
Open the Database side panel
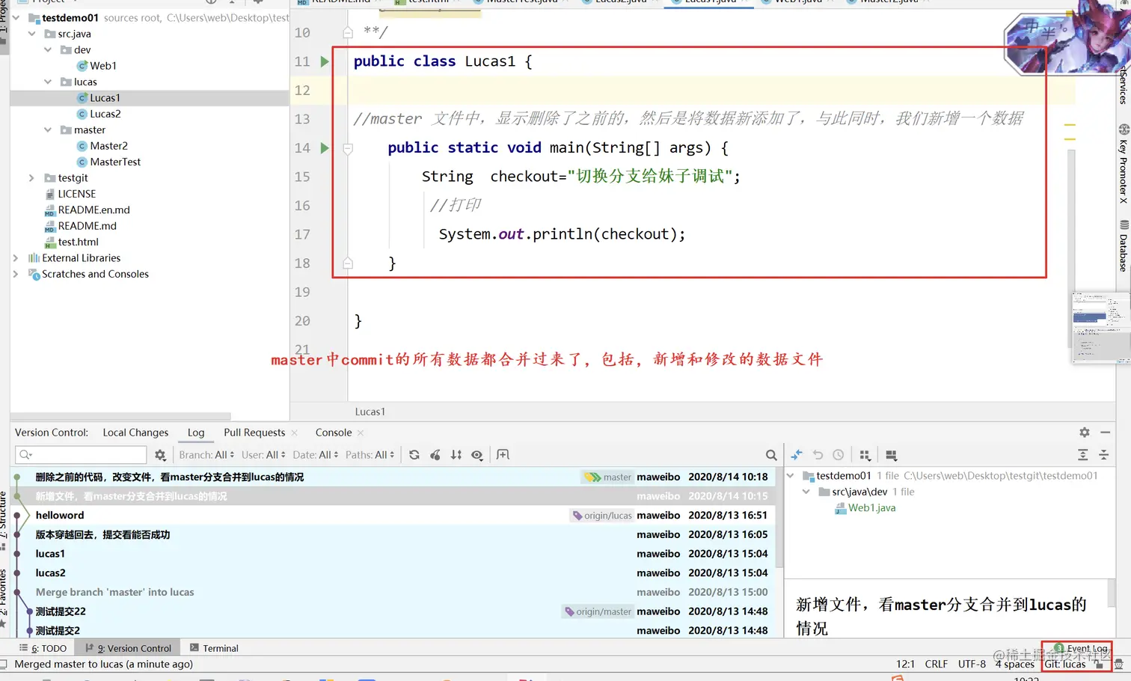tap(1124, 245)
